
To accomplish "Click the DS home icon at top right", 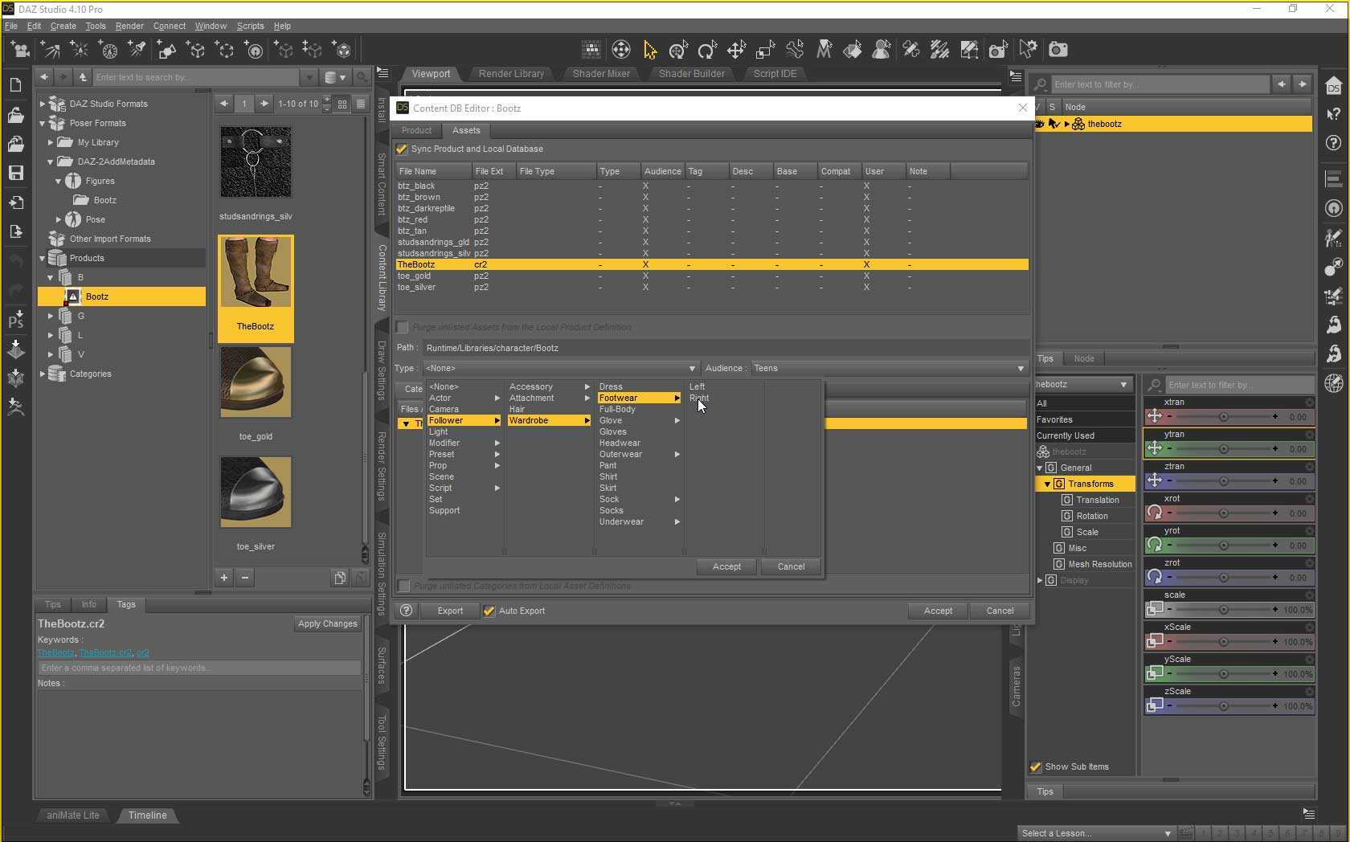I will pos(1334,86).
